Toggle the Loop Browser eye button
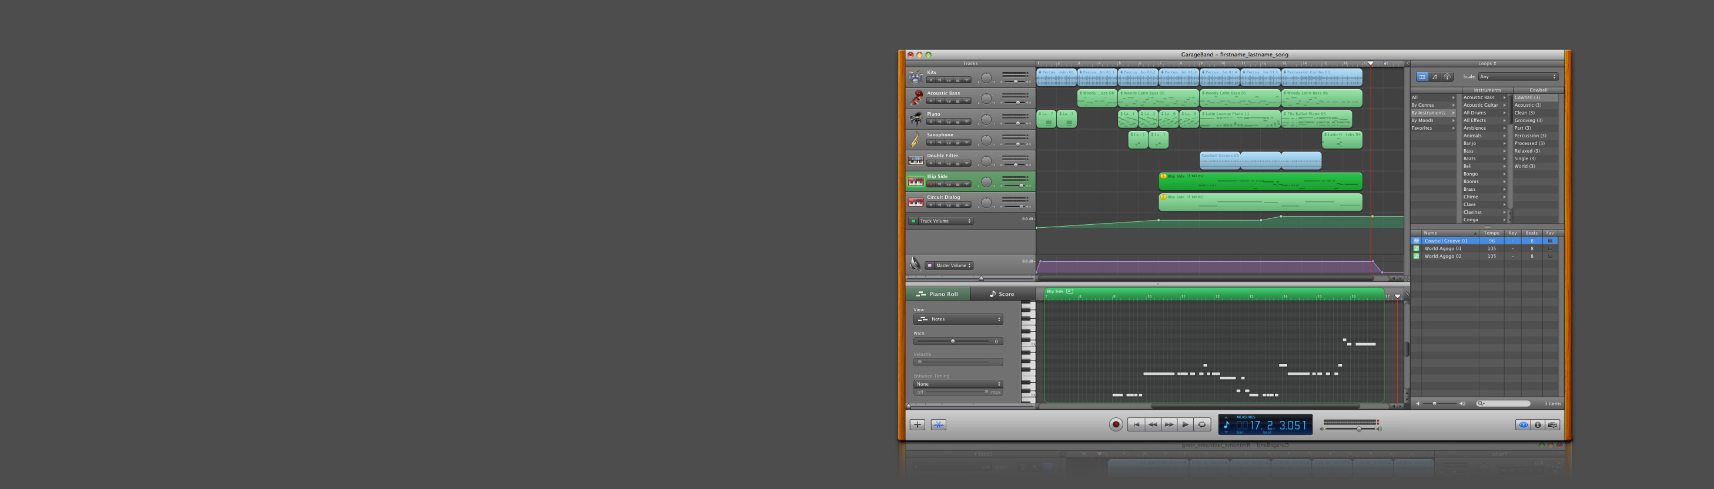The image size is (1714, 489). (x=1522, y=424)
